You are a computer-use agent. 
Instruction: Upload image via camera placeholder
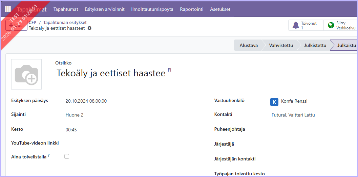[x=26, y=74]
